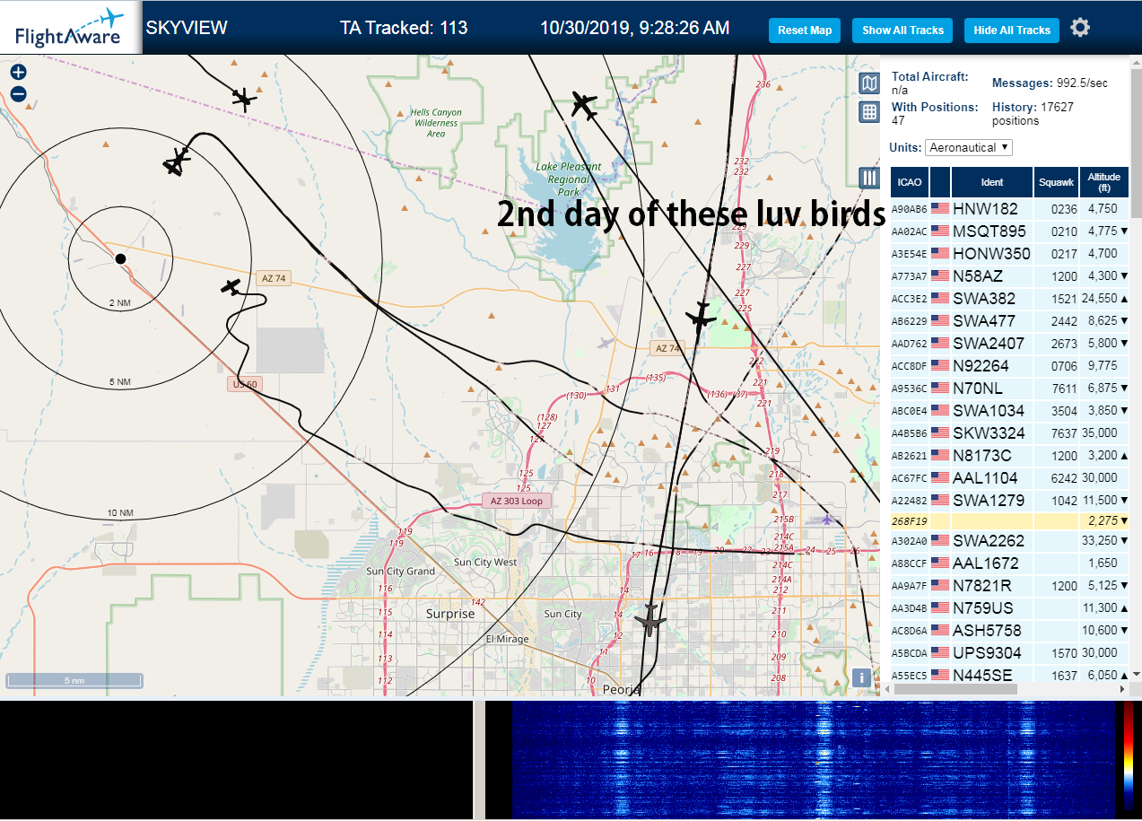This screenshot has width=1142, height=821.
Task: Select the small plane inside 5 NM ring
Action: [231, 287]
